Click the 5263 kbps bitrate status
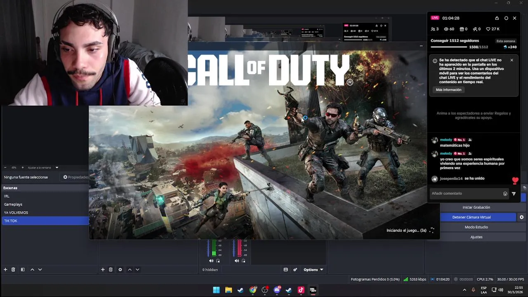Viewport: 528px width, 297px height. [x=415, y=279]
